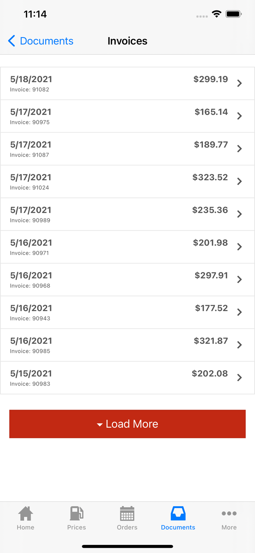Select invoice 91024 dated 5/17/2021
The width and height of the screenshot is (255, 553).
(x=127, y=181)
